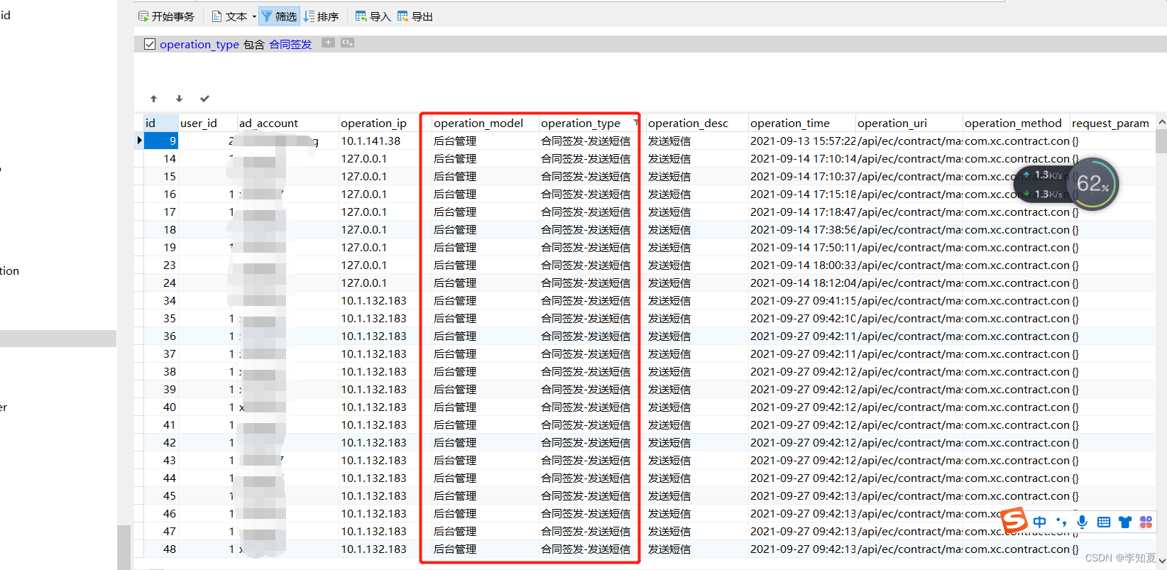Image resolution: width=1167 pixels, height=570 pixels.
Task: Open the Sogou soft keyboard icon
Action: pos(1103,522)
